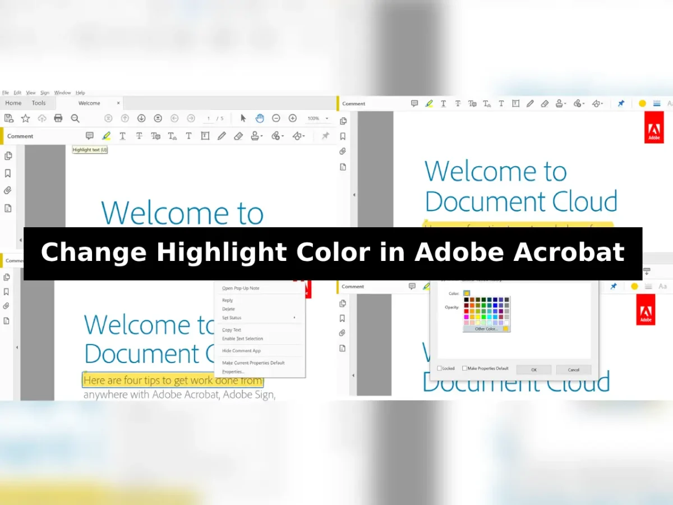The width and height of the screenshot is (673, 505).
Task: Jump to the last page icon
Action: [158, 118]
